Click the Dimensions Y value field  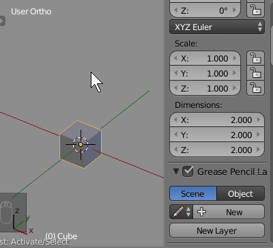pyautogui.click(x=217, y=135)
